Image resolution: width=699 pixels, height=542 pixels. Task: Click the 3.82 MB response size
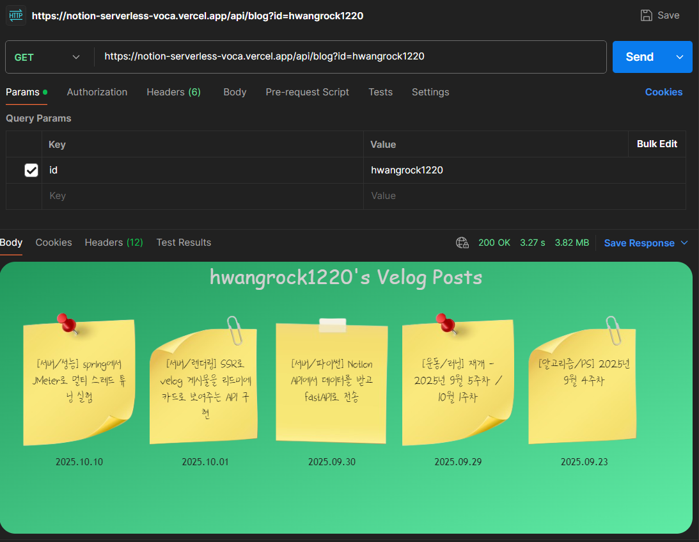tap(572, 243)
